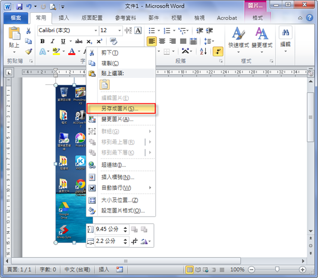Toggle Superscript formatting
318x278 pixels.
pos(99,41)
